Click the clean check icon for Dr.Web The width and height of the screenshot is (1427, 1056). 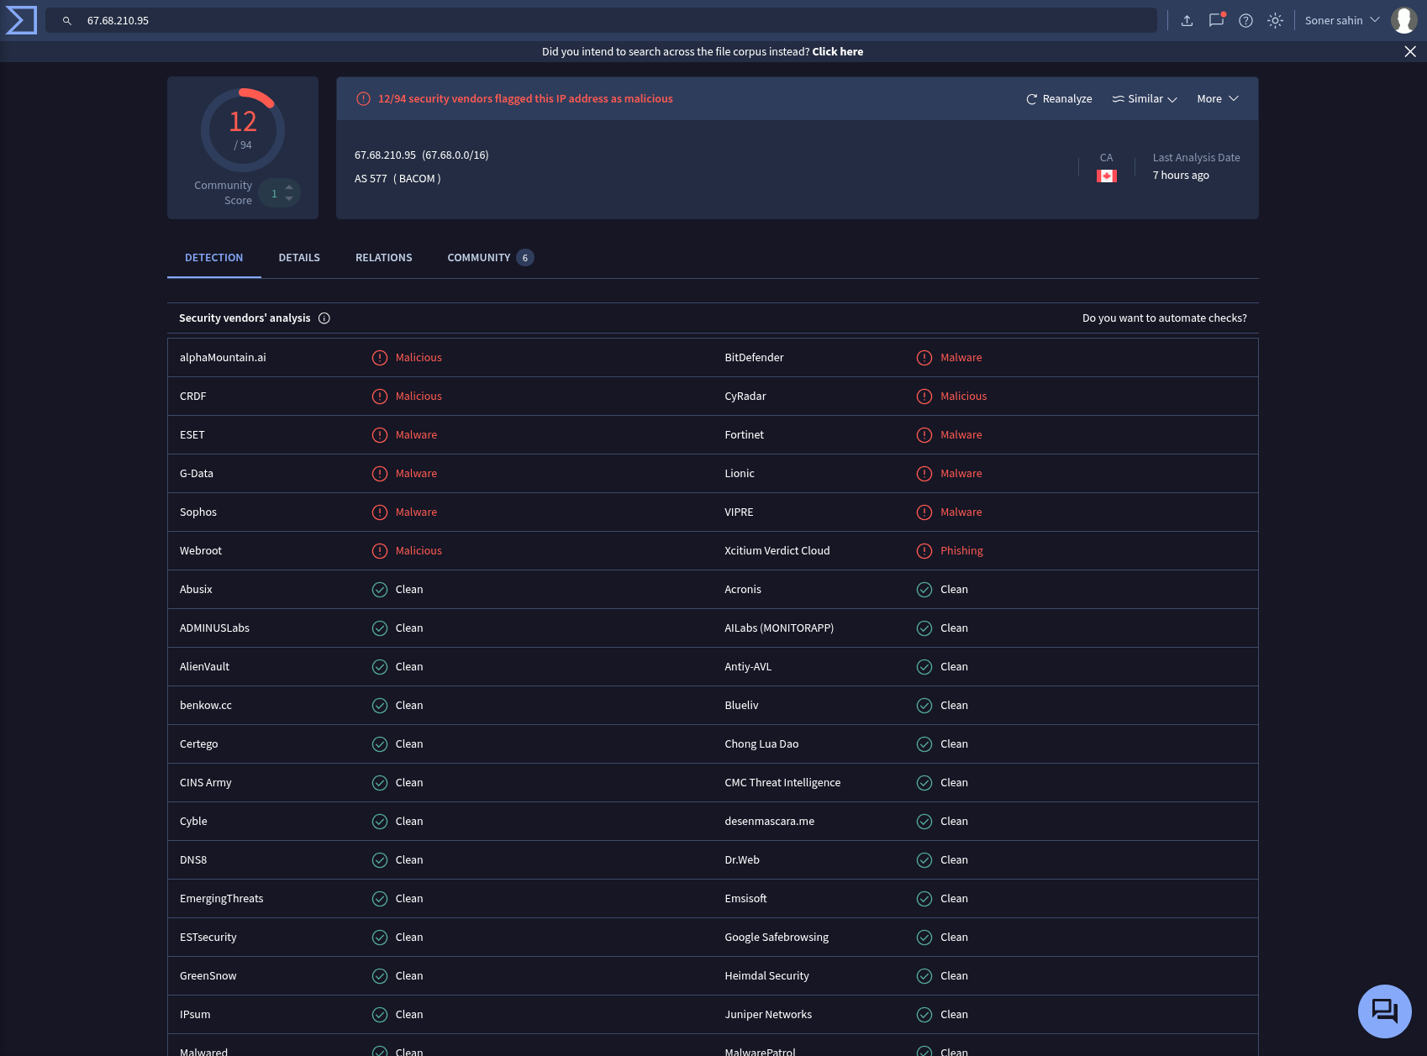[x=924, y=860]
